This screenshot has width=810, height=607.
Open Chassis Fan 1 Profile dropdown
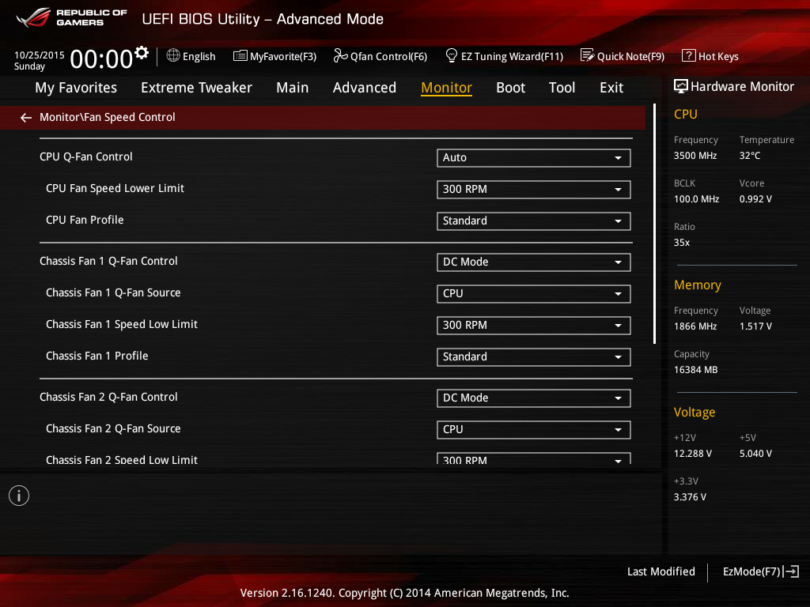534,356
